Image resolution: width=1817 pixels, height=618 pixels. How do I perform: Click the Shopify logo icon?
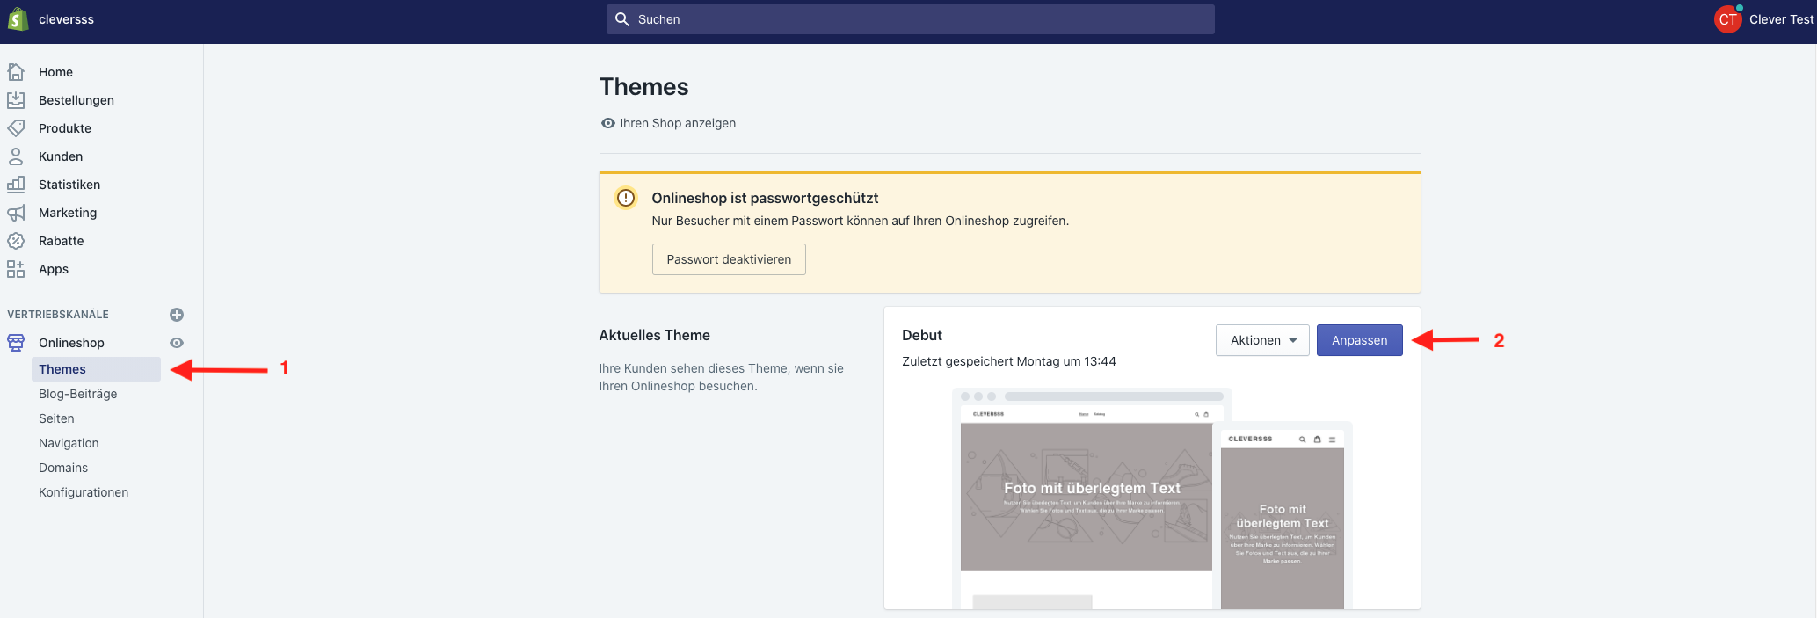pyautogui.click(x=18, y=19)
